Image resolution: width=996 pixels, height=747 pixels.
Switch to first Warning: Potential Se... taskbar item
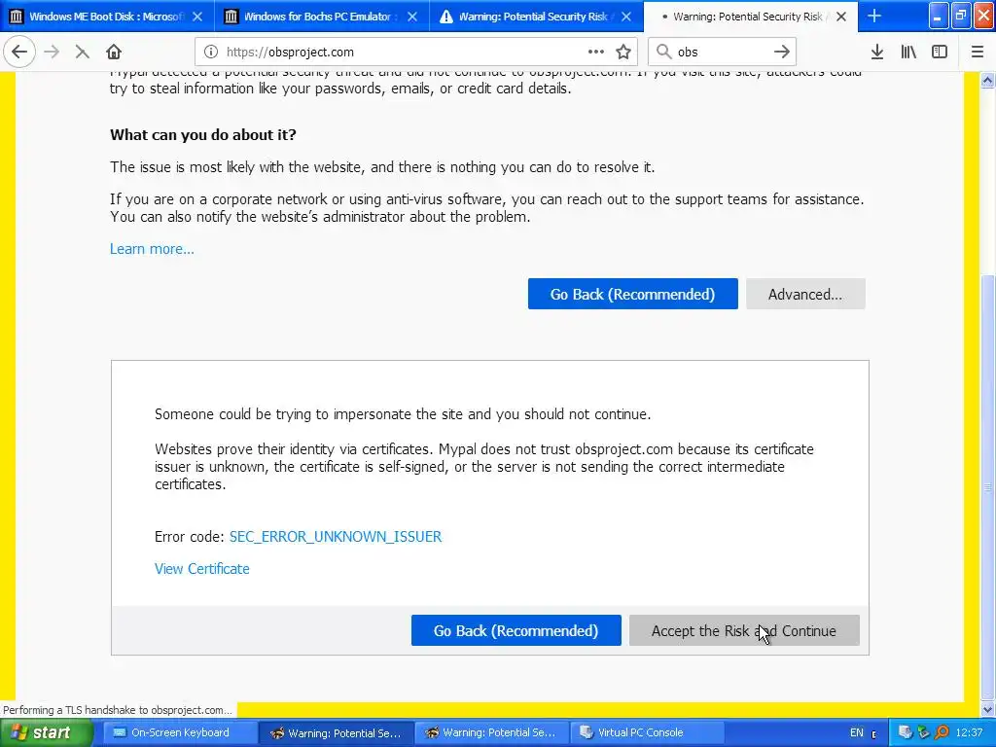[337, 733]
